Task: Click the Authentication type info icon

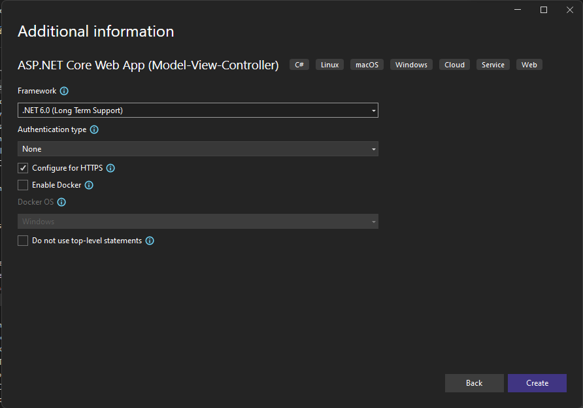Action: pyautogui.click(x=94, y=129)
